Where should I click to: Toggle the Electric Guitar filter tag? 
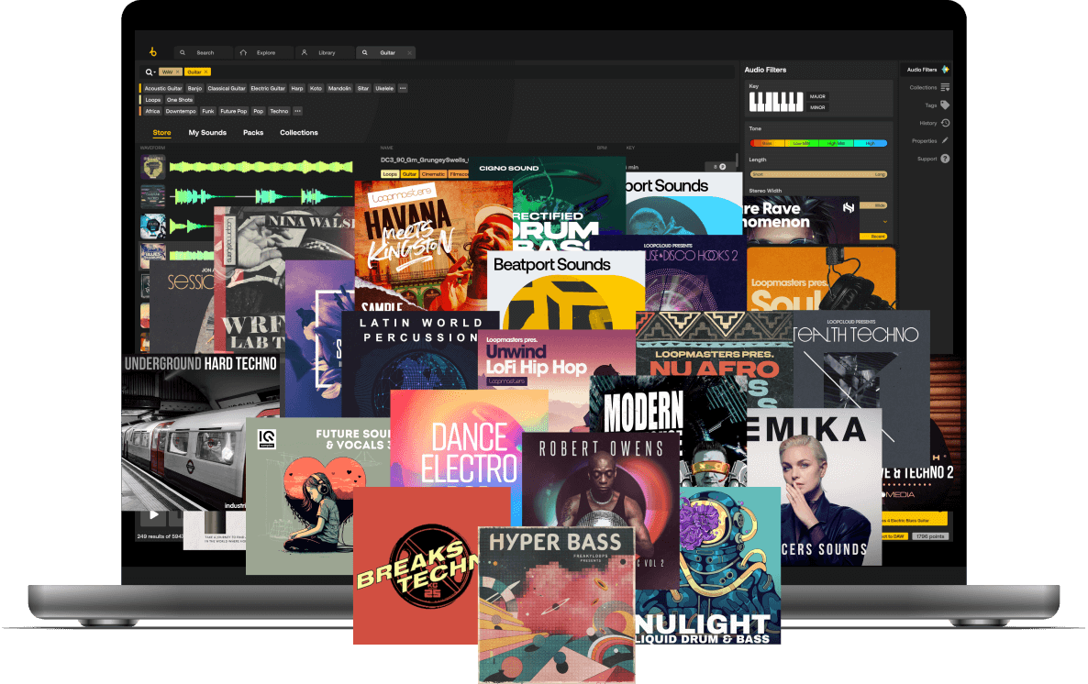[x=268, y=88]
